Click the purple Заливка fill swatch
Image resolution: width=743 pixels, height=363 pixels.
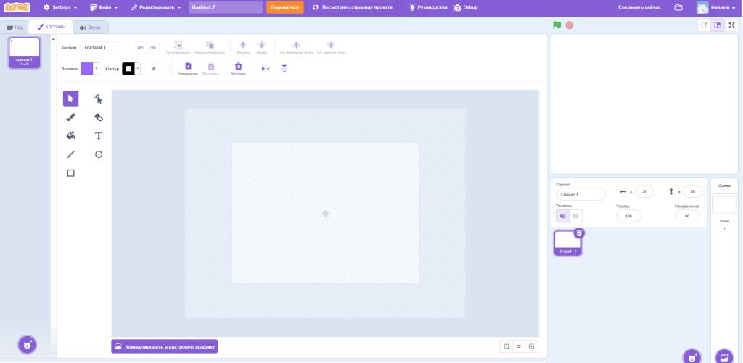[87, 69]
